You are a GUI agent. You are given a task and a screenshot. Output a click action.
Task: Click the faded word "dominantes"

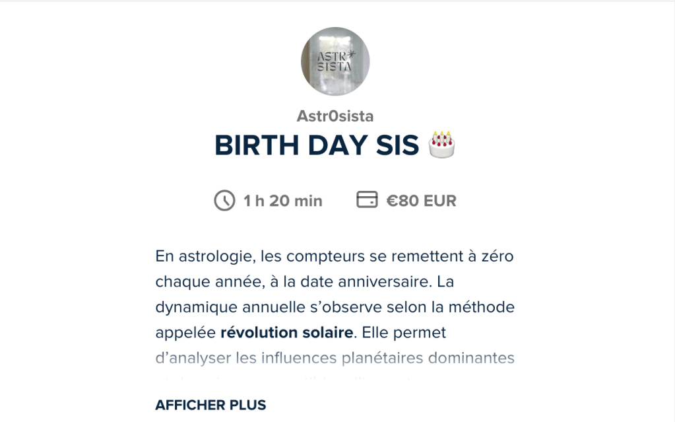[x=473, y=358]
